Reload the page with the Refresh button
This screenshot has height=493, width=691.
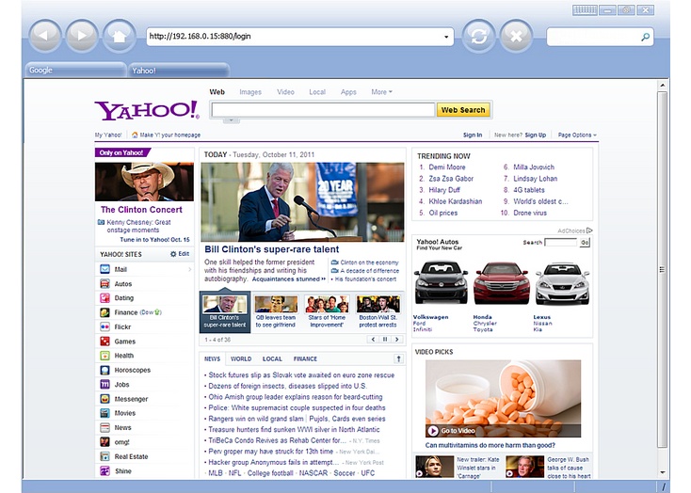pyautogui.click(x=478, y=36)
